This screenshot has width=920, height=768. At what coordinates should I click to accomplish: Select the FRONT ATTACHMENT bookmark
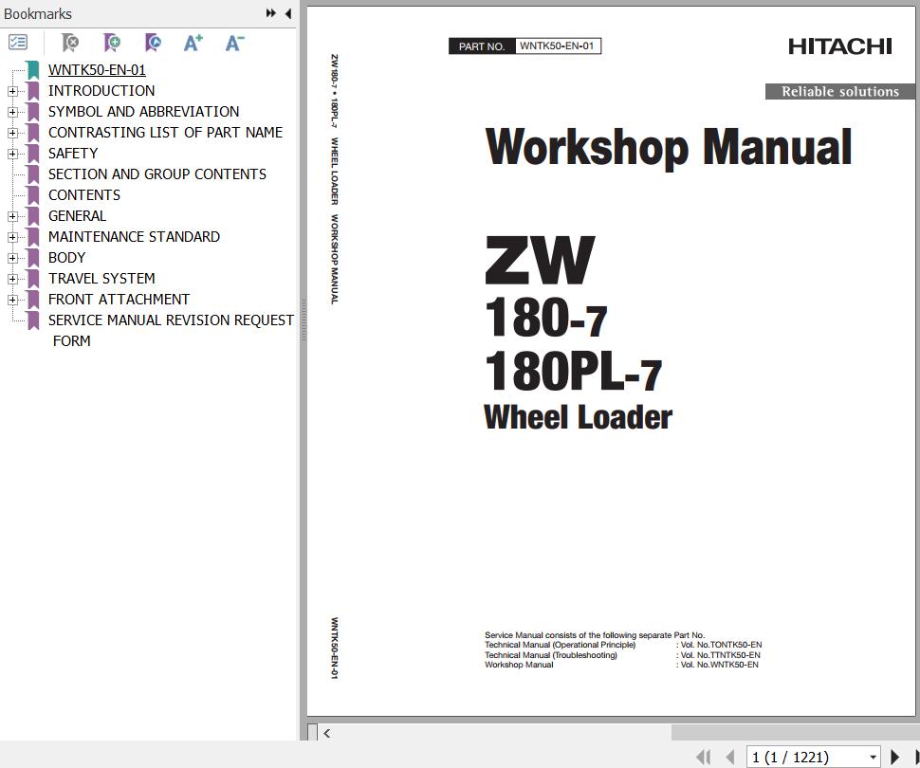119,300
